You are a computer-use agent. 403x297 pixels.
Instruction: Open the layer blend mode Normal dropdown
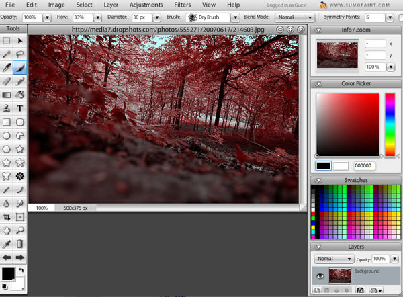pos(334,259)
